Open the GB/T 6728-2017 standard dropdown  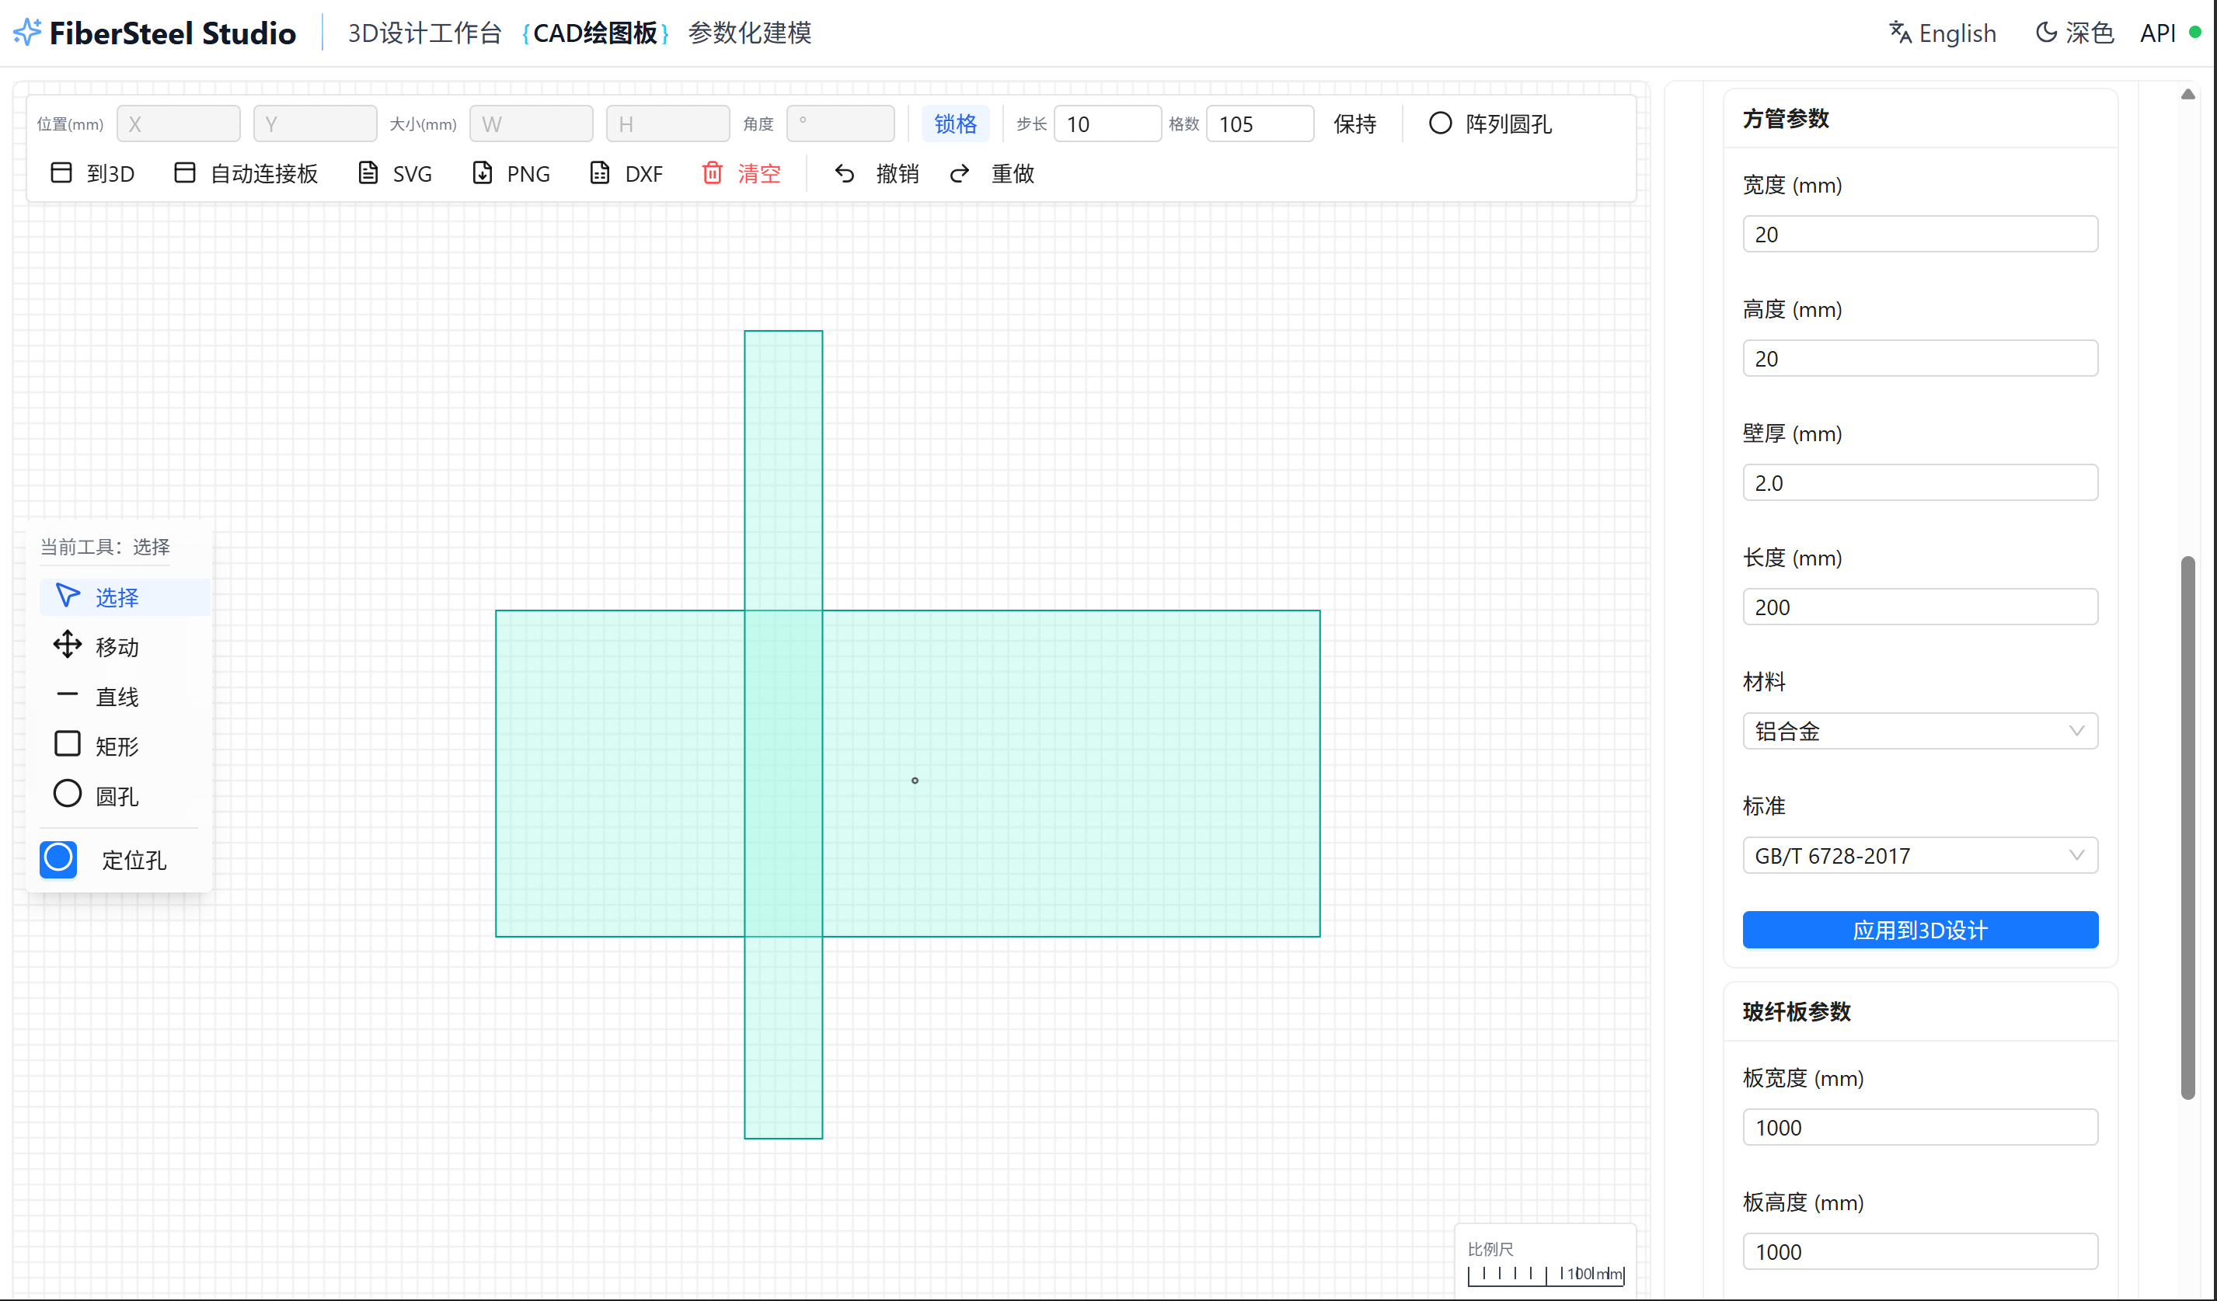(1919, 855)
